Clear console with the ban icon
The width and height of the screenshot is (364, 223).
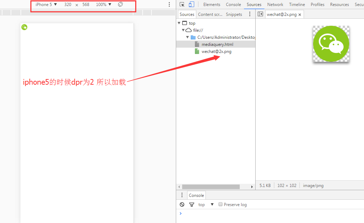pyautogui.click(x=182, y=204)
